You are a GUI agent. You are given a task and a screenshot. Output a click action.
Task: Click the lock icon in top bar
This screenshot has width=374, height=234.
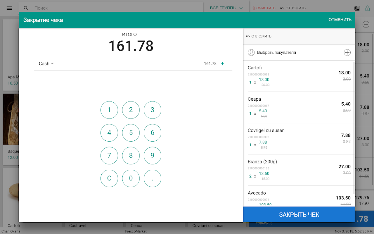(x=367, y=8)
